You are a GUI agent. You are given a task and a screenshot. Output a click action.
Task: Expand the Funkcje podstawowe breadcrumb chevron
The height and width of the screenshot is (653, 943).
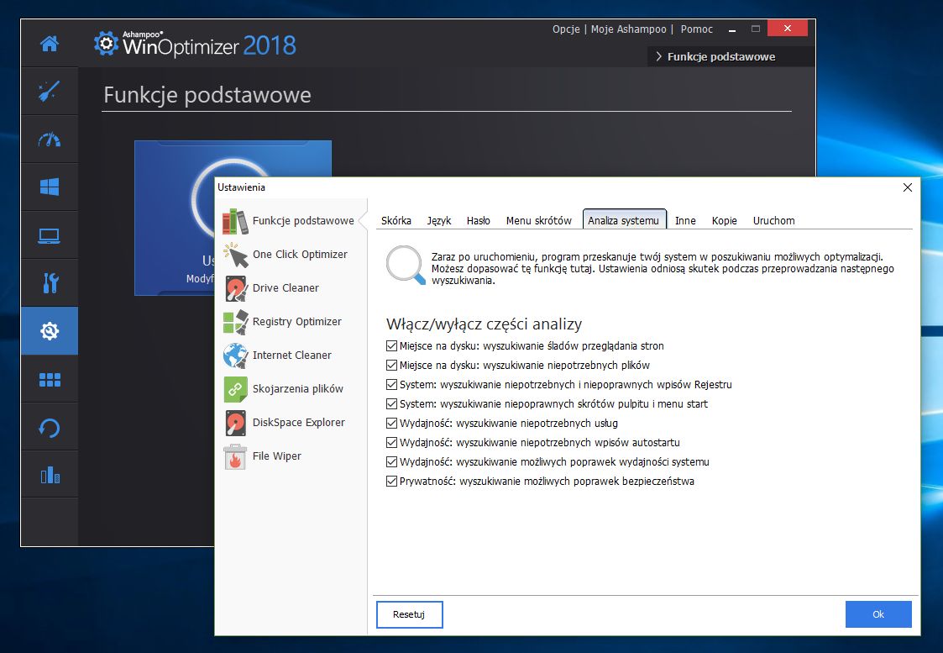(x=658, y=56)
